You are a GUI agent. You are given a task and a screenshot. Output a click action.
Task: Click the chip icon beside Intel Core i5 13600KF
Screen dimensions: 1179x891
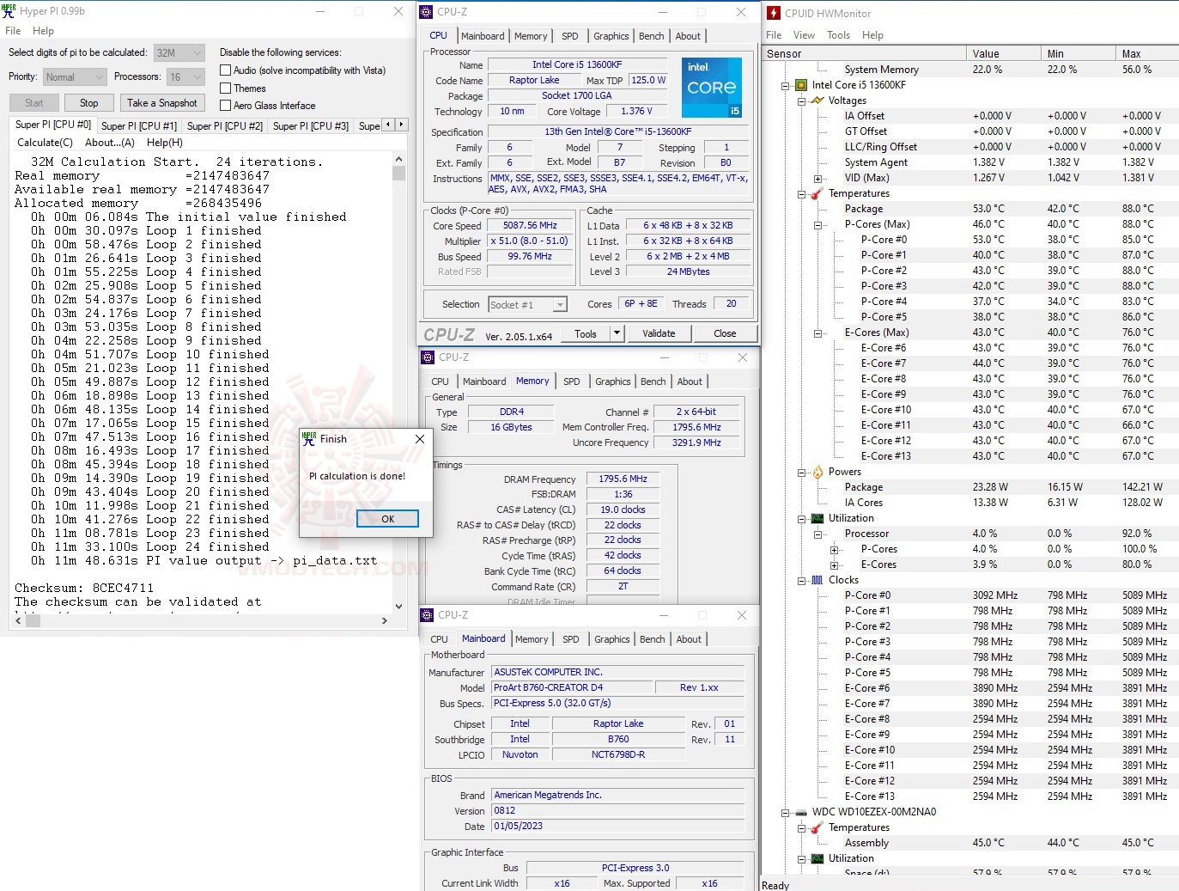pyautogui.click(x=801, y=85)
